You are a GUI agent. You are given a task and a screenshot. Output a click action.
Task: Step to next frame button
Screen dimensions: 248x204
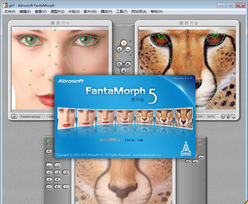pyautogui.click(x=195, y=161)
